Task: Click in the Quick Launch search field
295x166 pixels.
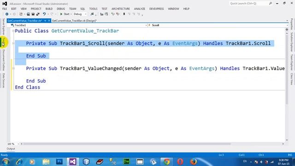Action: click(x=249, y=3)
